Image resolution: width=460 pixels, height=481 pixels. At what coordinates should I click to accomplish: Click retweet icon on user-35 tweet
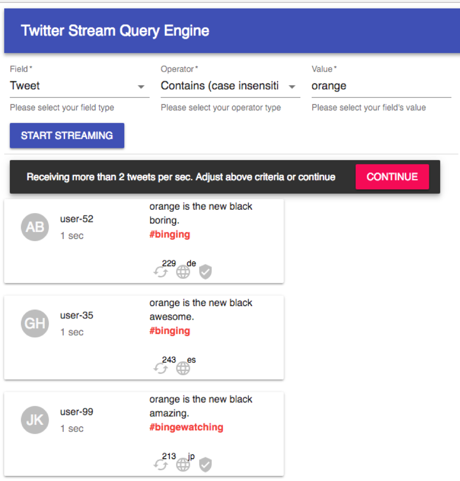tap(161, 368)
